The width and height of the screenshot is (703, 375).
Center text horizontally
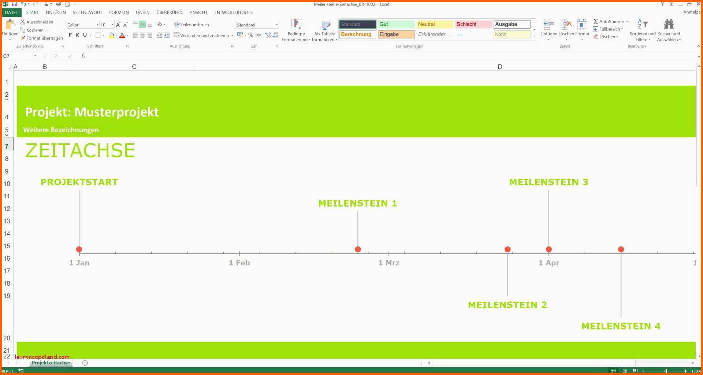142,35
